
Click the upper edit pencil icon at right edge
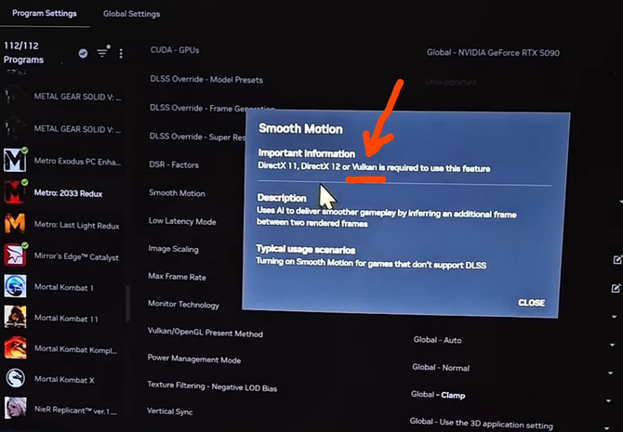point(617,260)
